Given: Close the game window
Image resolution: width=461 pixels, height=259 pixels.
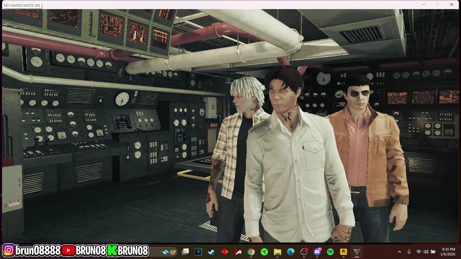Looking at the screenshot, I should pyautogui.click(x=452, y=5).
